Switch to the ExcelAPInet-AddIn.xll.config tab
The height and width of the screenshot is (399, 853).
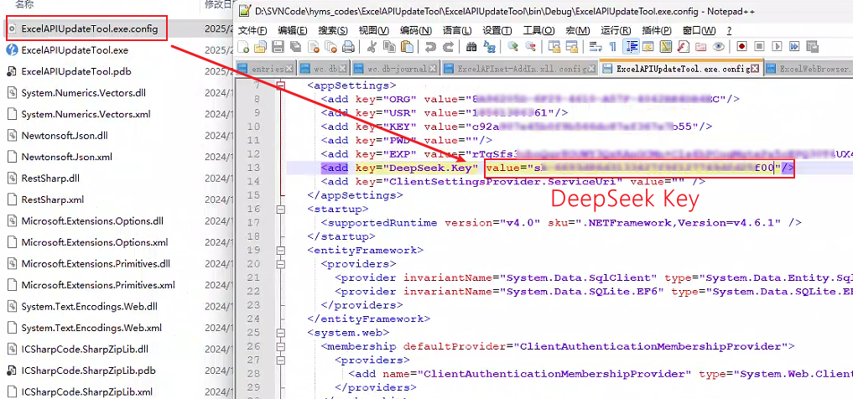point(519,69)
